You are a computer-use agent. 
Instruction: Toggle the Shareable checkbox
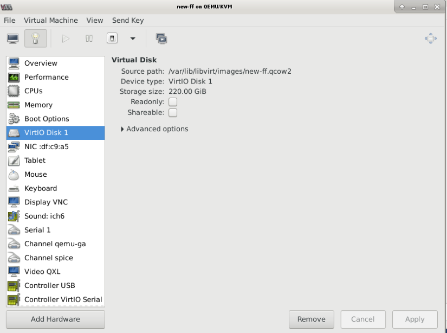pyautogui.click(x=173, y=113)
